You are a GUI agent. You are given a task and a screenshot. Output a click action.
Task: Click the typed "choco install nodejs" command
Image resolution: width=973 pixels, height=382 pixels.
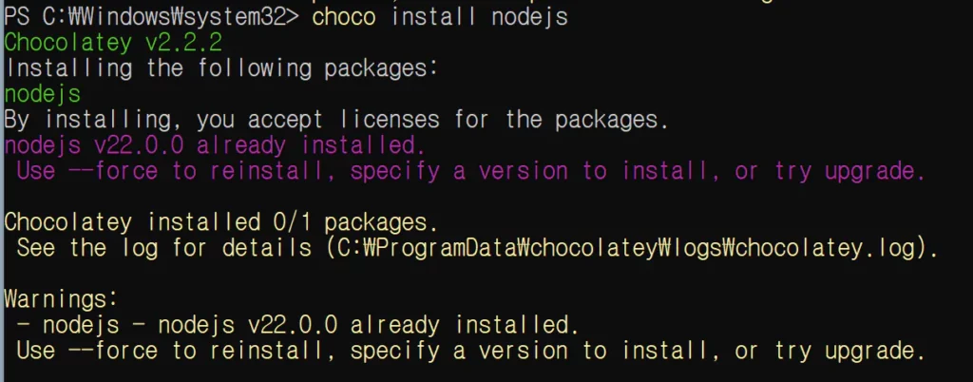coord(440,16)
